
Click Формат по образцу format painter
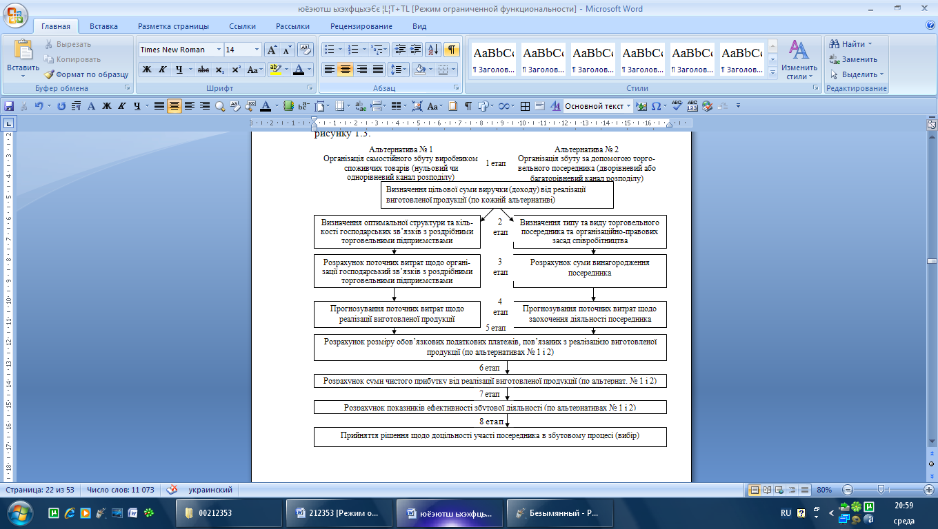click(87, 74)
